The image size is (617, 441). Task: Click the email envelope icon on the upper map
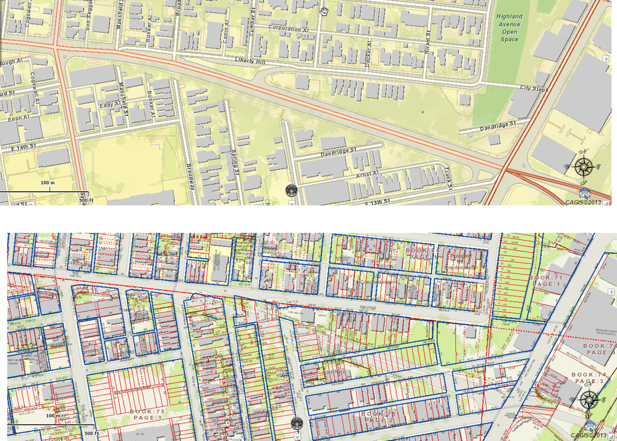(x=585, y=193)
